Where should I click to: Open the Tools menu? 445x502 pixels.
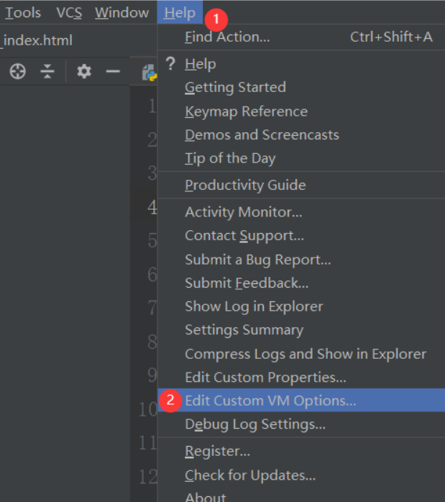23,13
